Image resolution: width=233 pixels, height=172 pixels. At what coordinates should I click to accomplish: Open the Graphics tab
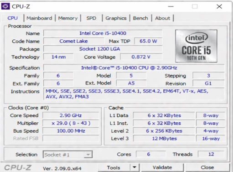[116, 18]
